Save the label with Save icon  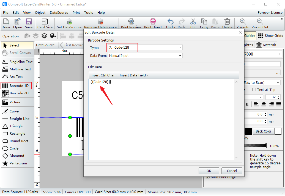[x=29, y=24]
